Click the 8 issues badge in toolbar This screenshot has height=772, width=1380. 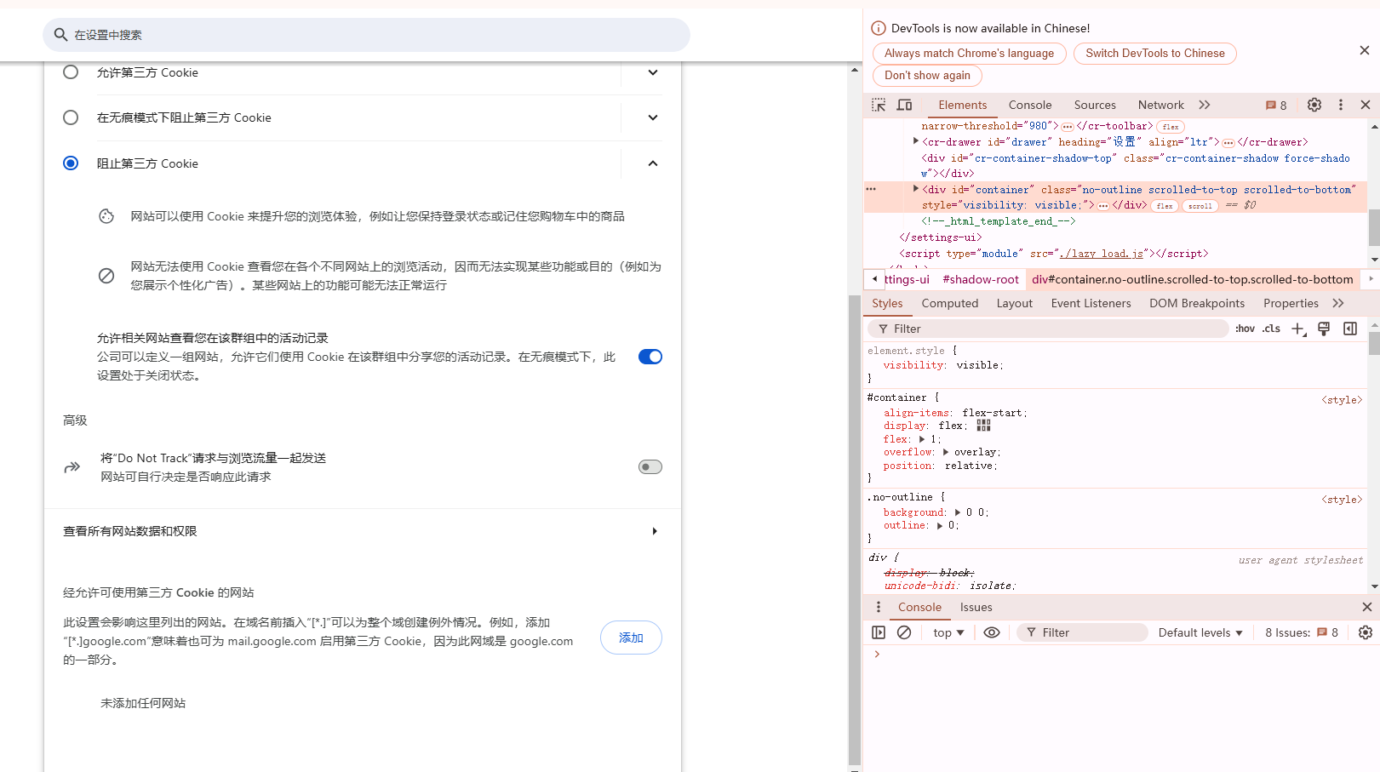click(1276, 106)
